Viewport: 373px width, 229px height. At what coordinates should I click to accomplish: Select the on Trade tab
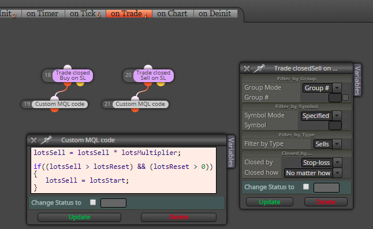[x=129, y=13]
